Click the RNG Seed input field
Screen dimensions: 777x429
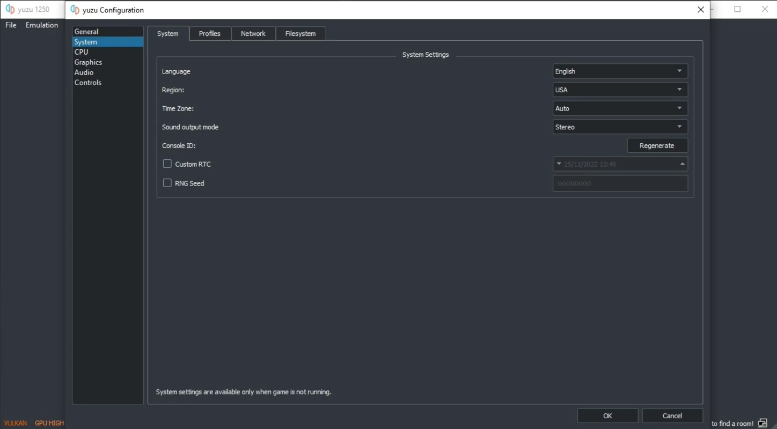coord(620,183)
